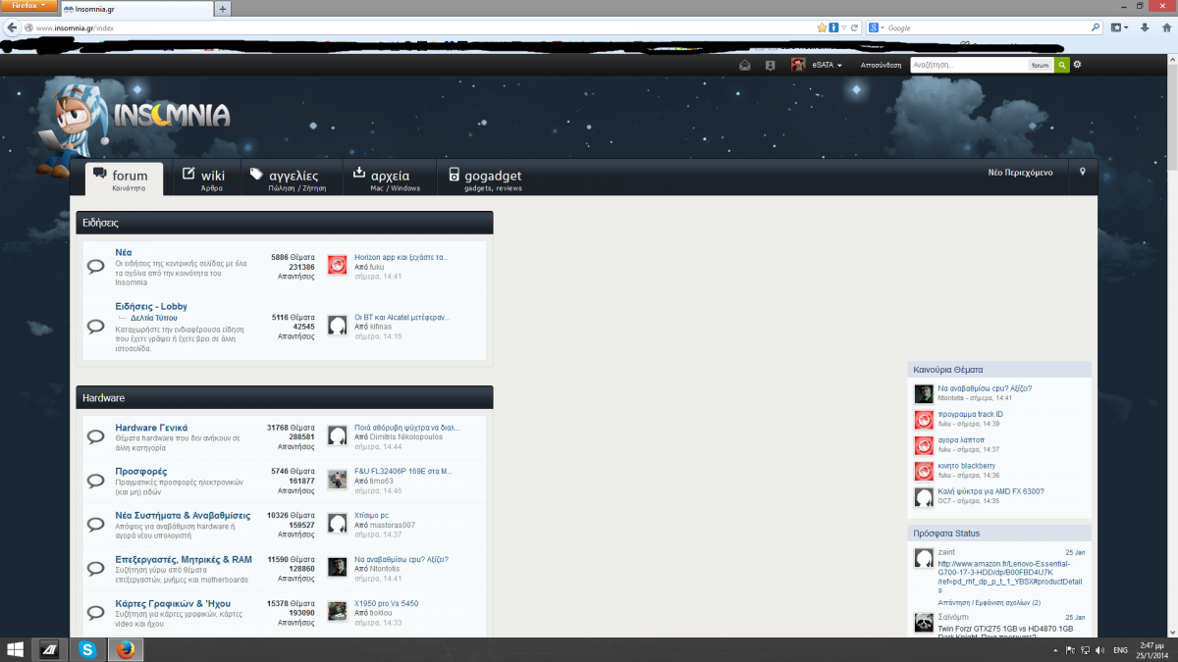Click the speech bubble icon for Ειδήσεις - Lobby

point(96,326)
